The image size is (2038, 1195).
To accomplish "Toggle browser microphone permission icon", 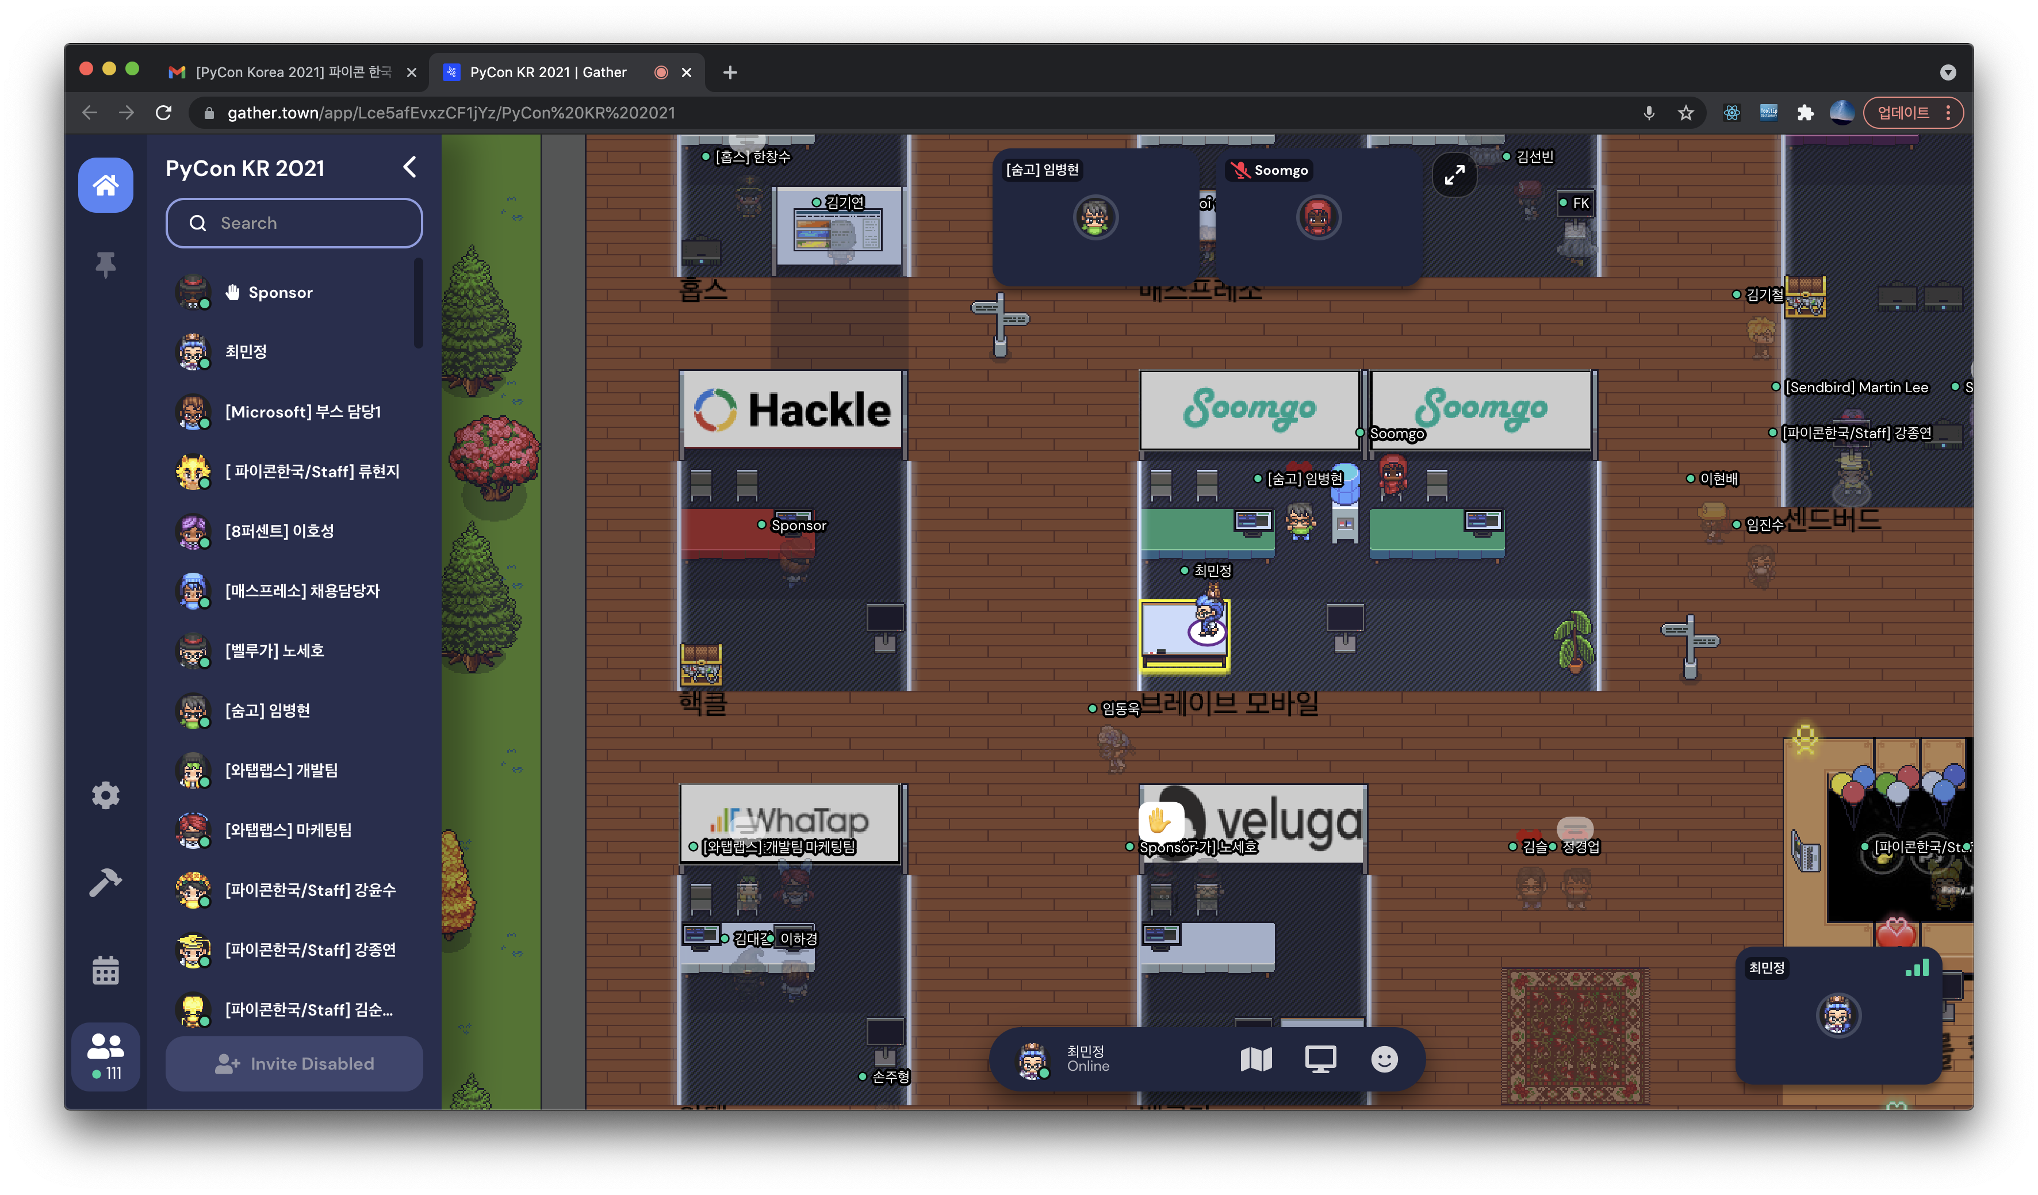I will [1648, 113].
